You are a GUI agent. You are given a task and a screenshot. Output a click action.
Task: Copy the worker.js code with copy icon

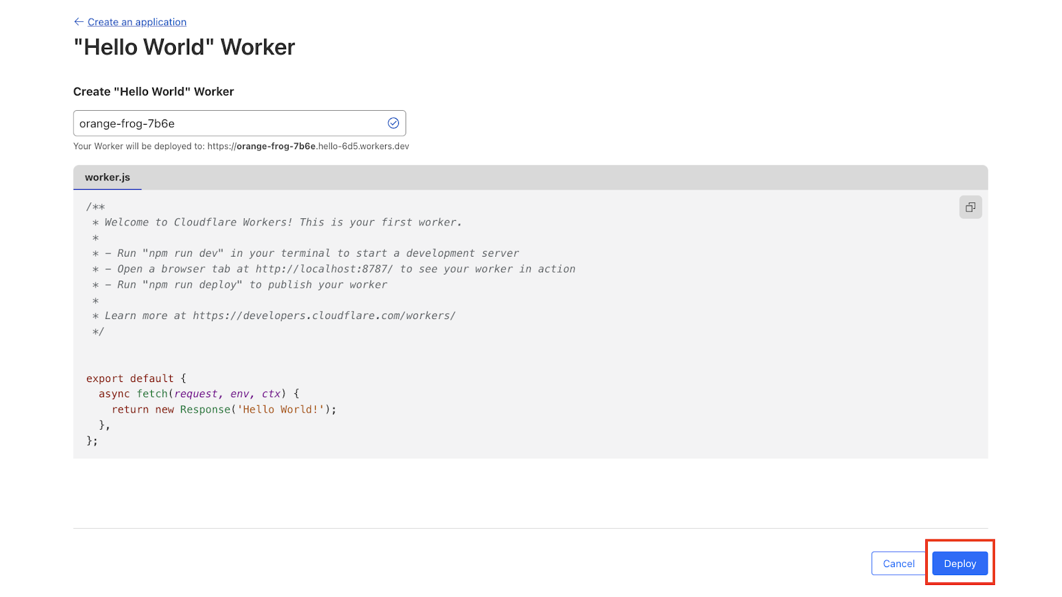[970, 207]
